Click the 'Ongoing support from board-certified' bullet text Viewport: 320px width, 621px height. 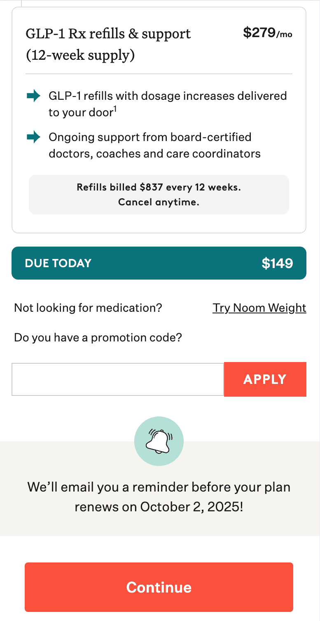(x=150, y=137)
